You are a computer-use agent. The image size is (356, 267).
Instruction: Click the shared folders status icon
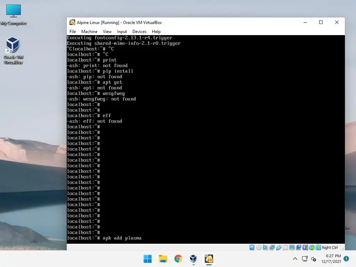(x=285, y=248)
